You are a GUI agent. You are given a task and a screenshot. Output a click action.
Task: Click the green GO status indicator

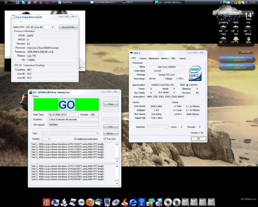[66, 105]
